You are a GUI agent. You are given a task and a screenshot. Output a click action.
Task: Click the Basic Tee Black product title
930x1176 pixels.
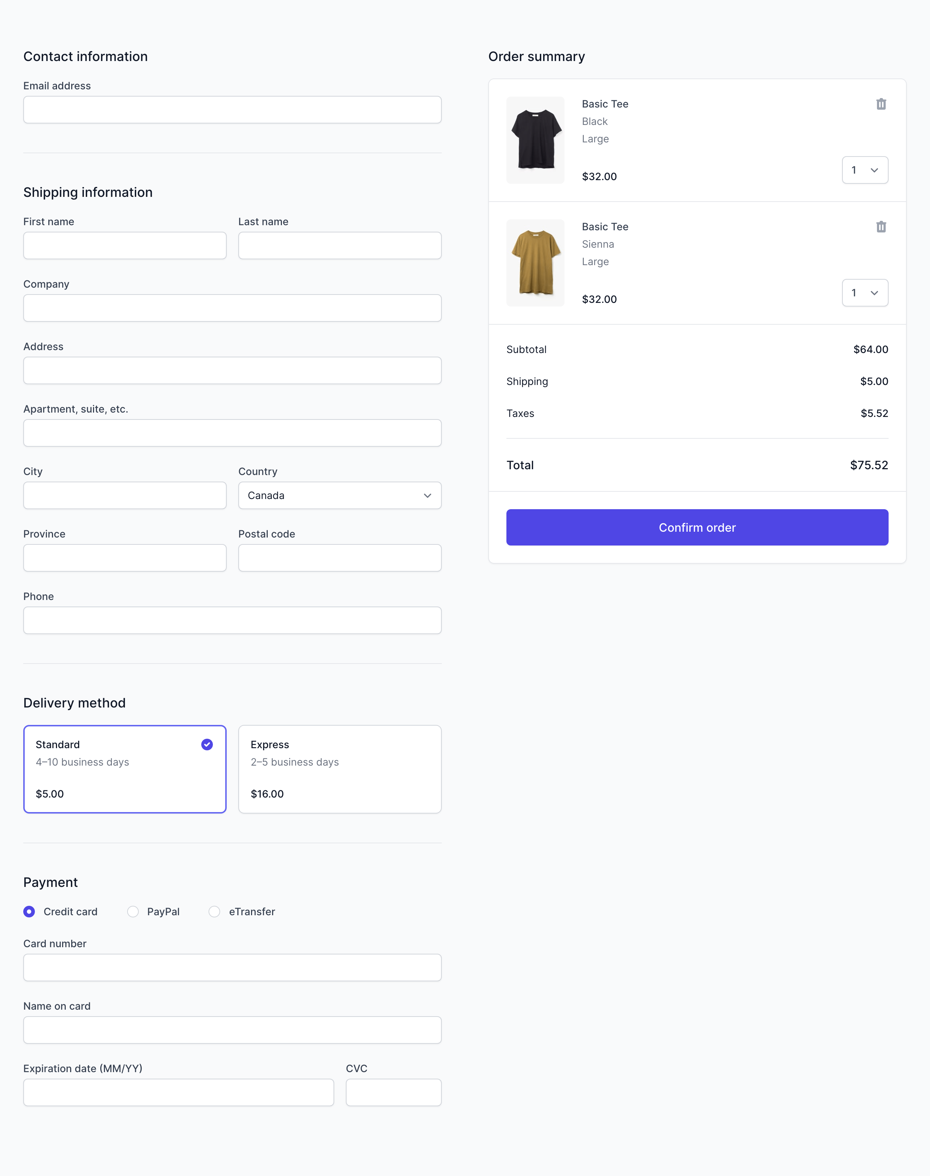coord(605,104)
